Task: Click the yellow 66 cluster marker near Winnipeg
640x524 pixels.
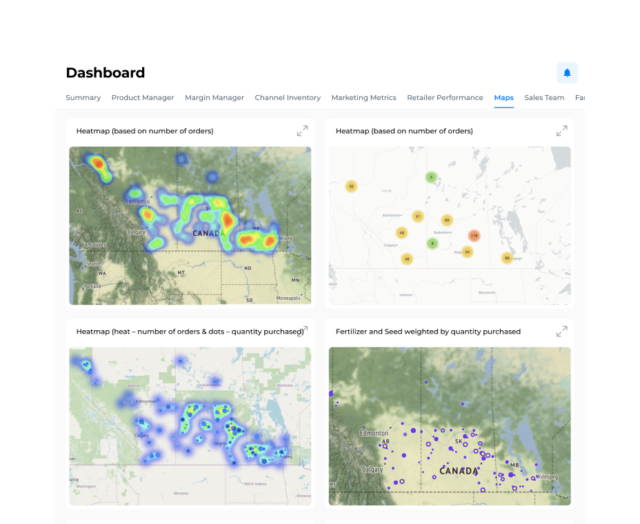Action: pos(507,258)
